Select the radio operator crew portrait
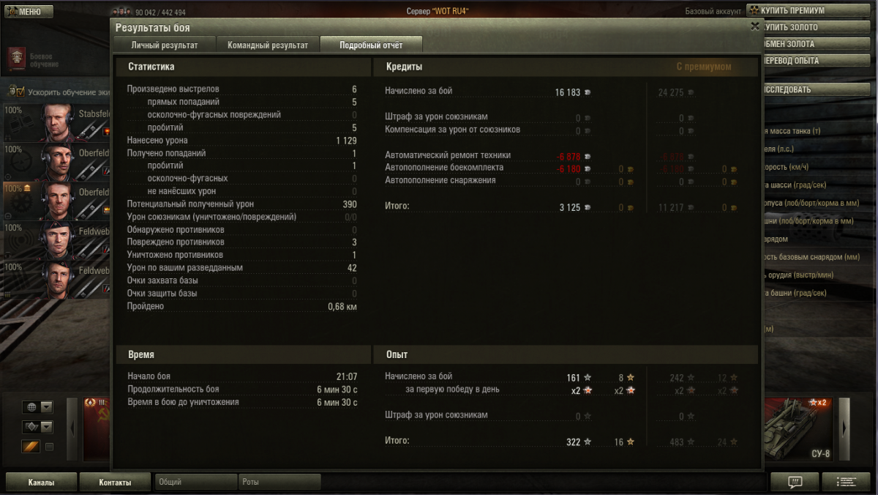This screenshot has height=495, width=878. click(57, 240)
